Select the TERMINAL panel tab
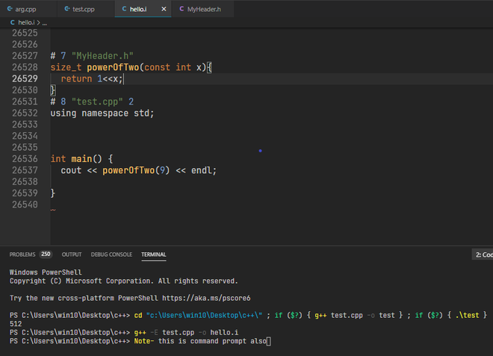Screen dimensions: 493x356 (x=154, y=254)
